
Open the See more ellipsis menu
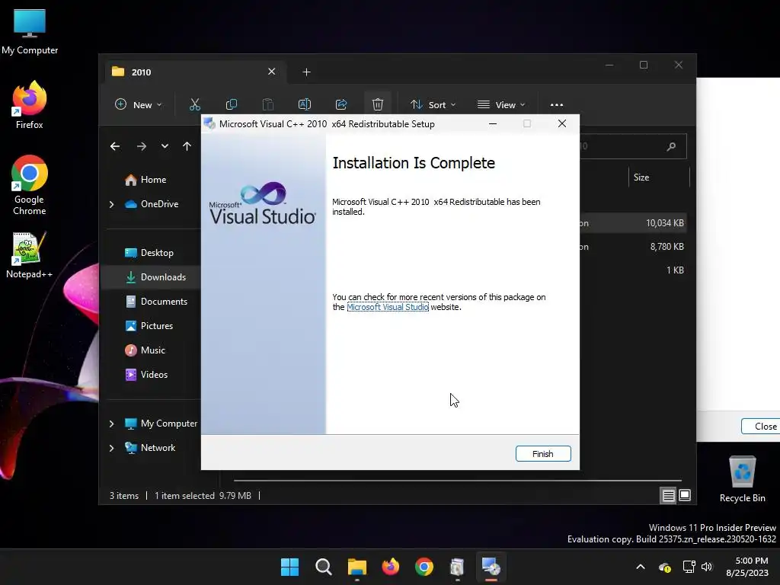(x=557, y=104)
